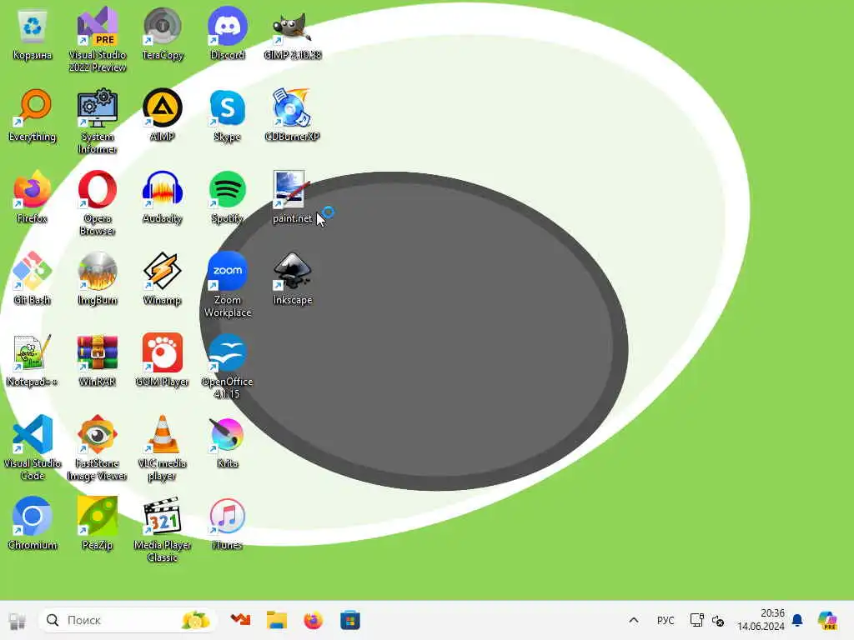The height and width of the screenshot is (640, 854).
Task: Select the ImgBurn desktop shortcut
Action: point(98,278)
